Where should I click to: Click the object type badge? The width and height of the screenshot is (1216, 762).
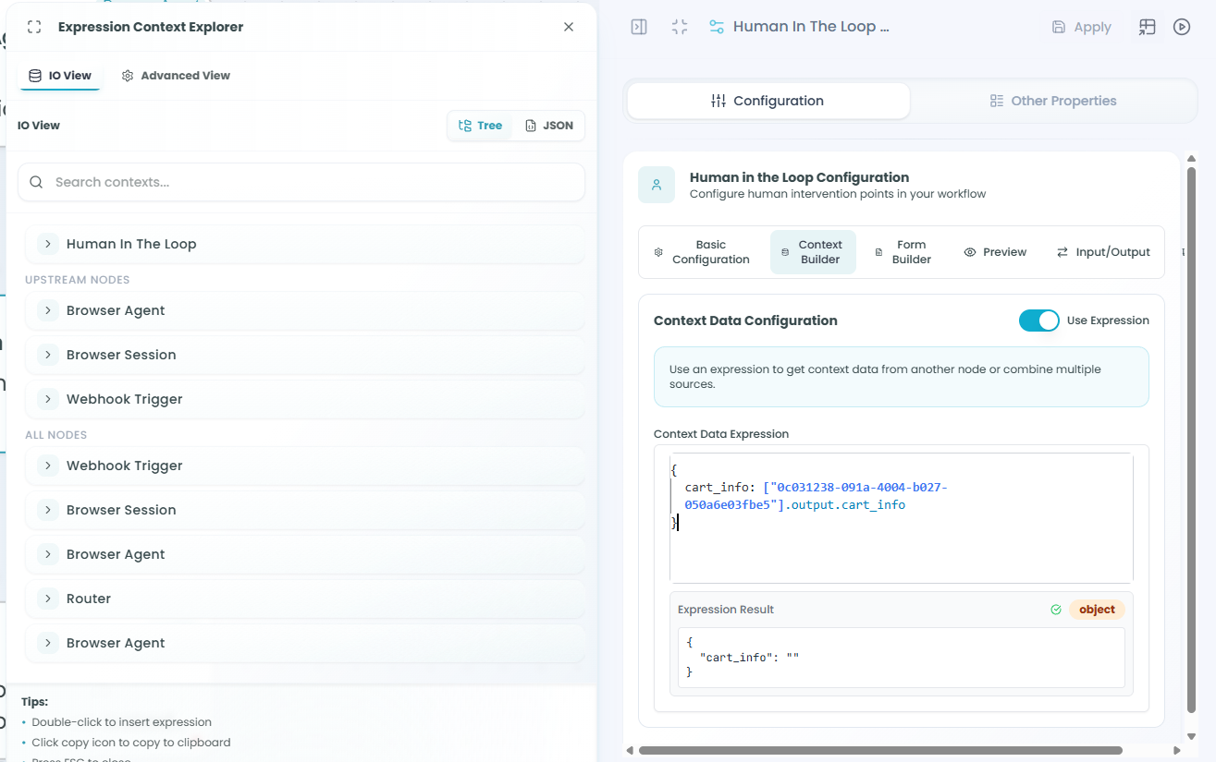(x=1097, y=610)
